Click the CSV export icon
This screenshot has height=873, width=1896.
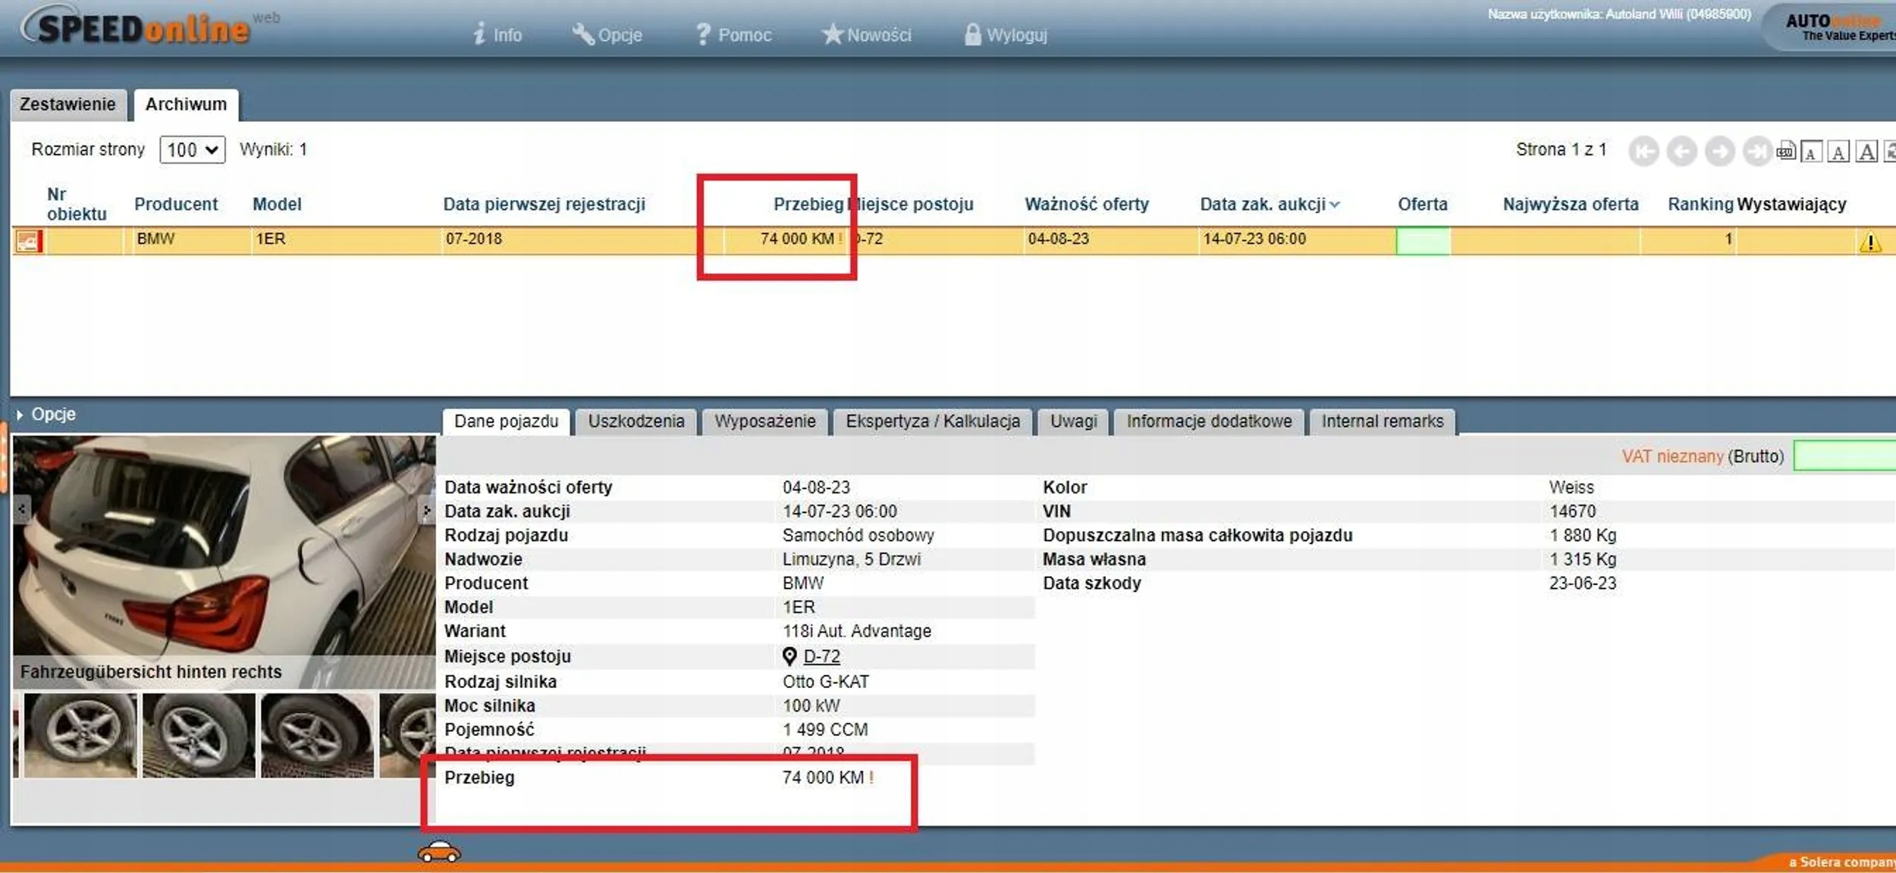pyautogui.click(x=1785, y=152)
